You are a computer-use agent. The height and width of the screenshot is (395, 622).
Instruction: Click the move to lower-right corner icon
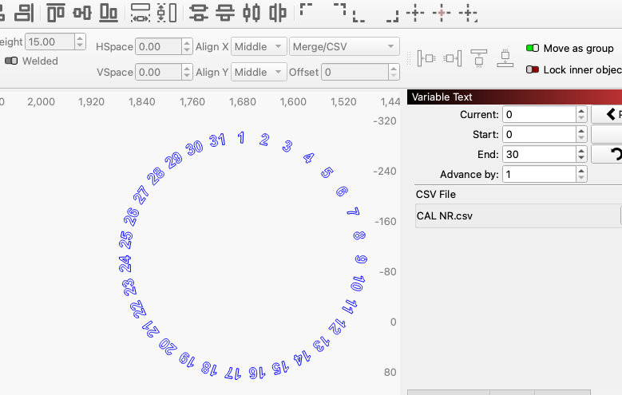[x=391, y=15]
